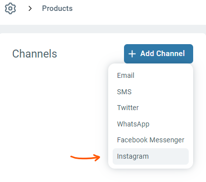Click the Add Channel label text

[x=163, y=54]
